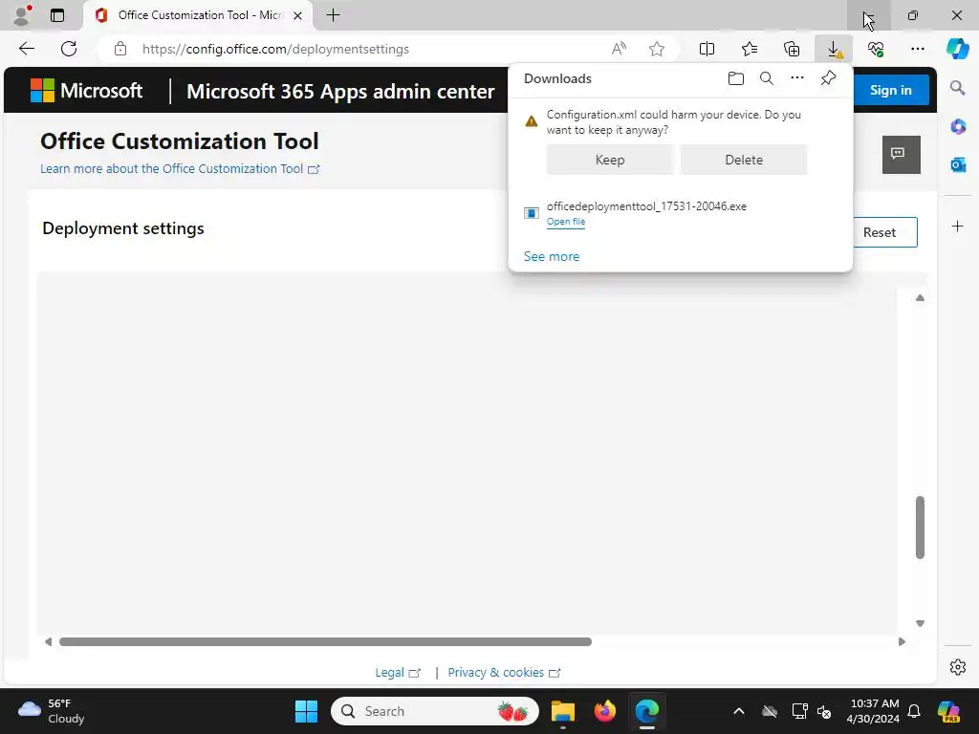This screenshot has height=734, width=979.
Task: Open the Windows Start menu
Action: [x=306, y=711]
